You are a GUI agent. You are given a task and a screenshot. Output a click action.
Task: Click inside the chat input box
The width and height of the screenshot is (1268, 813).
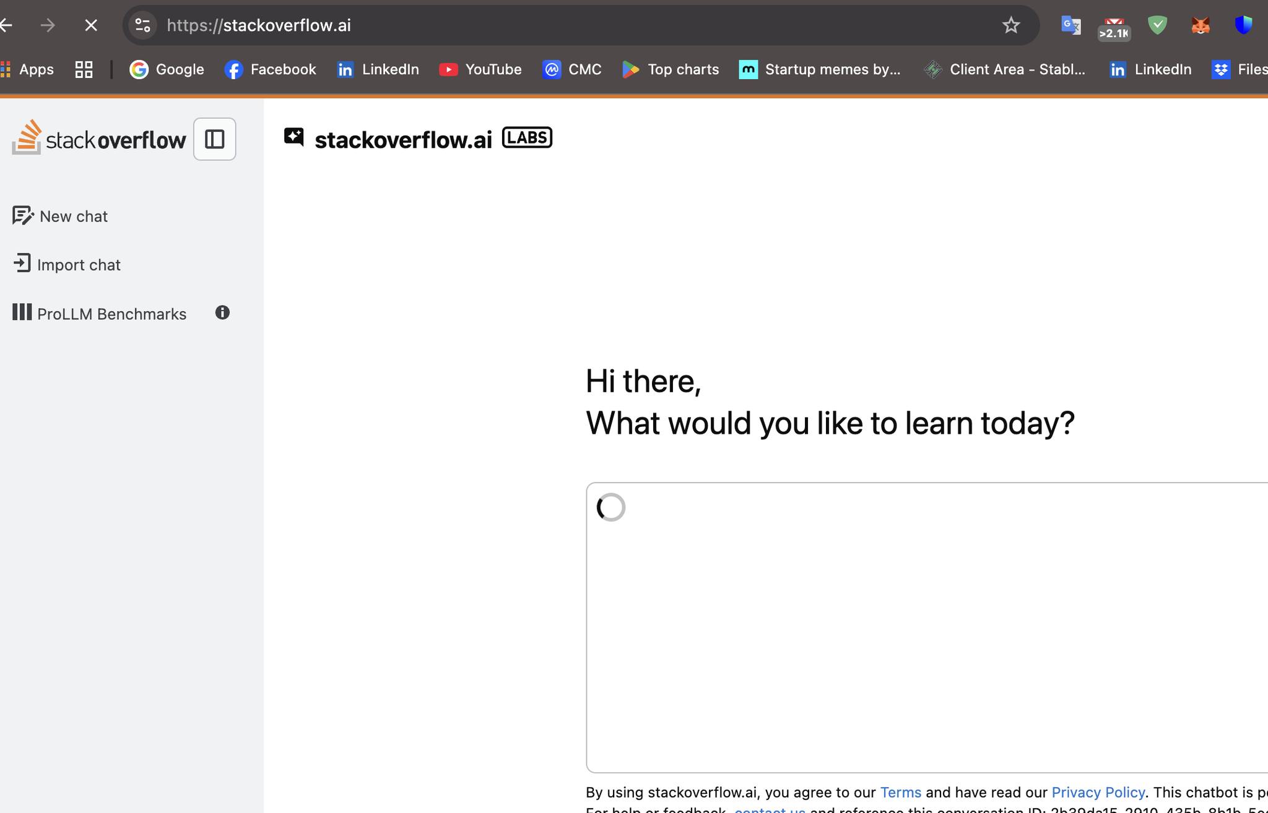pyautogui.click(x=927, y=627)
